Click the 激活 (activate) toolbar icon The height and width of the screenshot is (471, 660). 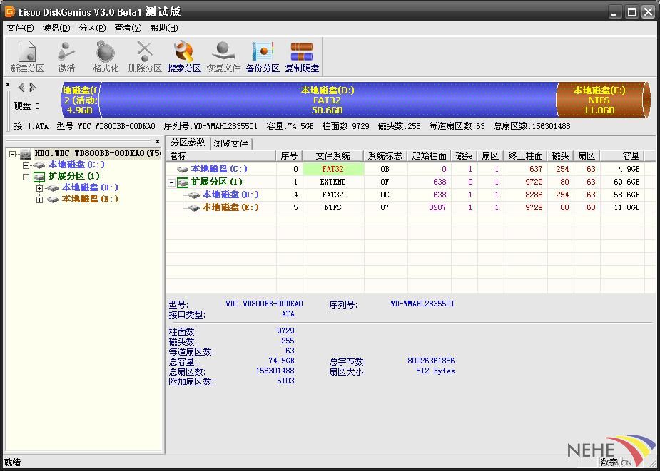66,57
